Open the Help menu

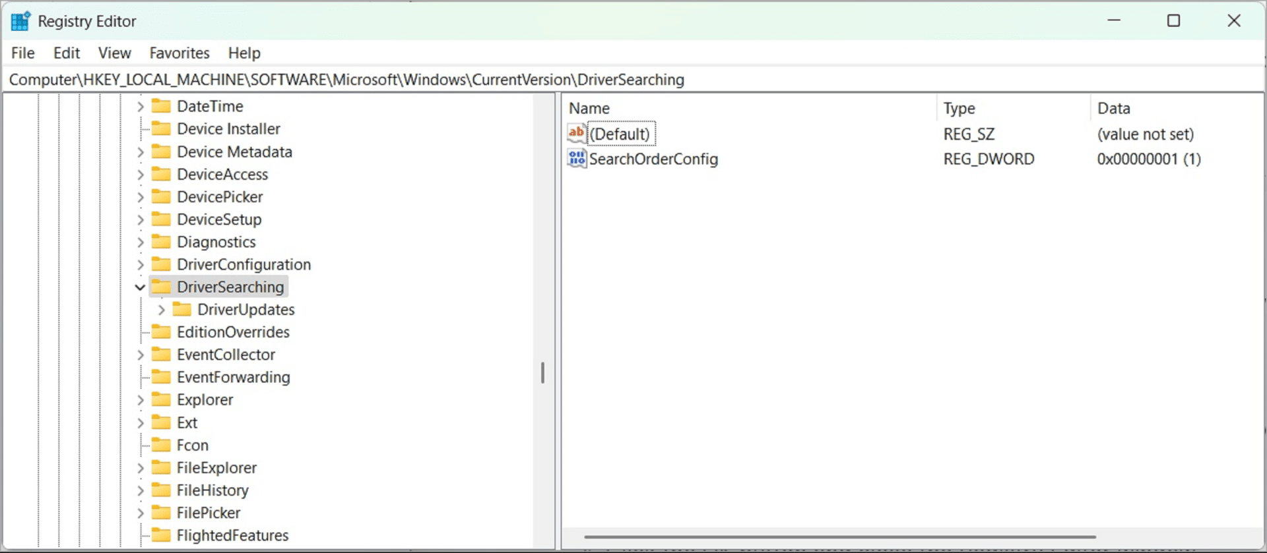[244, 53]
